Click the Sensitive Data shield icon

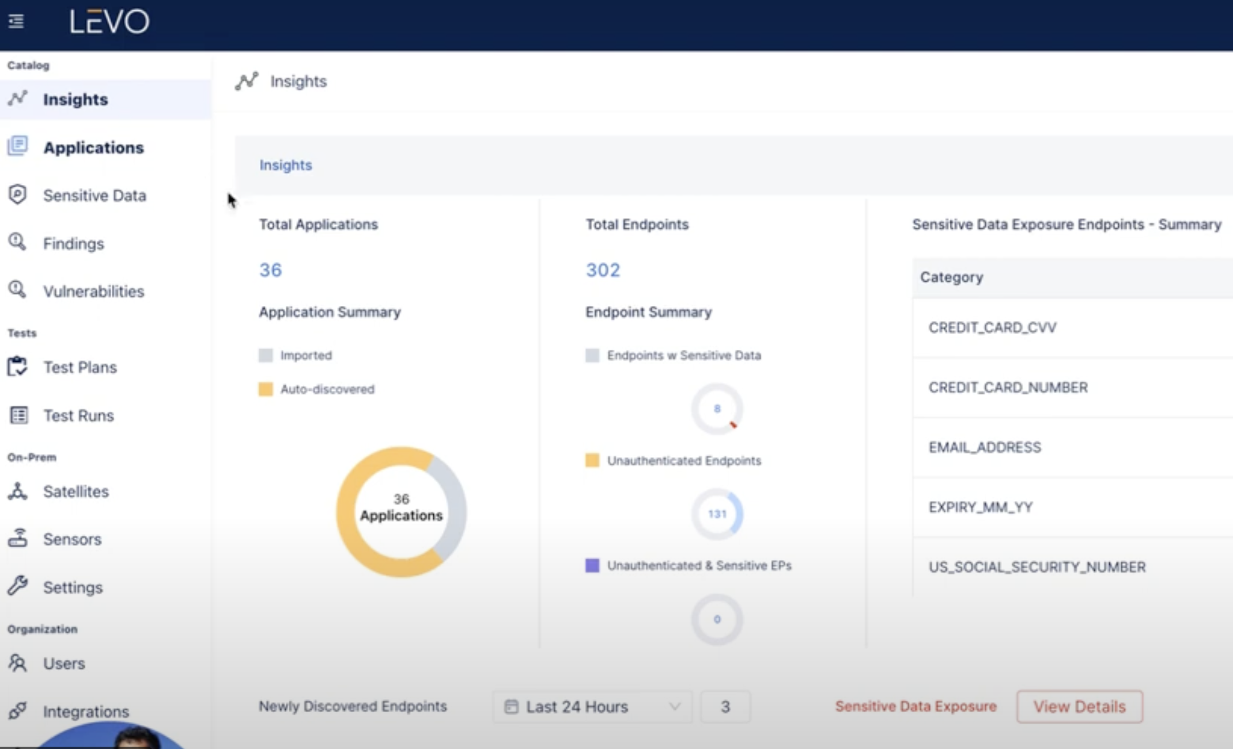18,195
